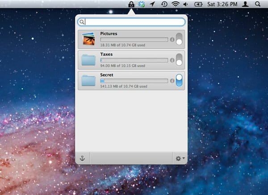Image resolution: width=268 pixels, height=195 pixels.
Task: Click the Wi-Fi status icon
Action: [x=175, y=4]
